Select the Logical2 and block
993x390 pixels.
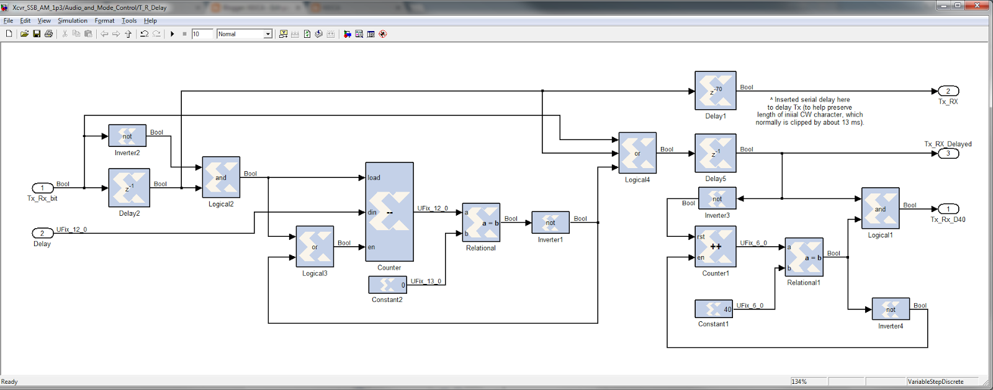(x=221, y=177)
